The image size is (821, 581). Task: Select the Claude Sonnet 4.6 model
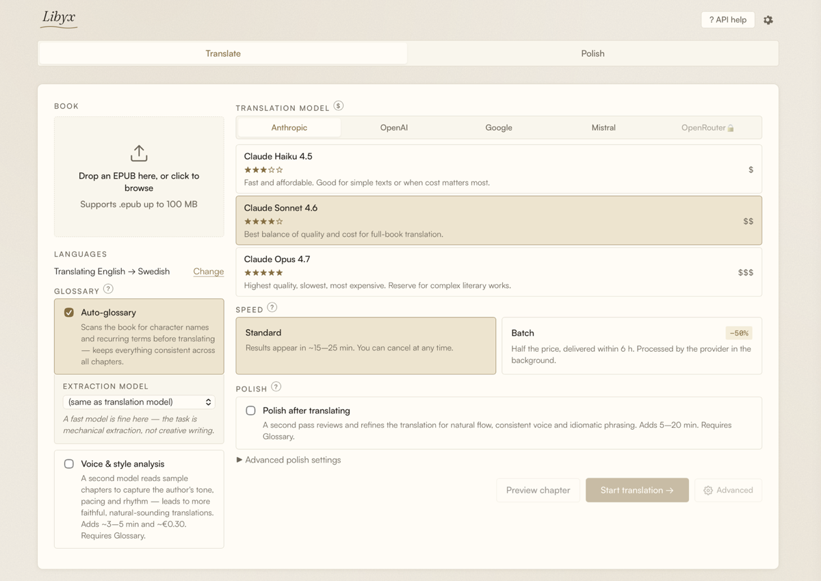click(x=499, y=220)
